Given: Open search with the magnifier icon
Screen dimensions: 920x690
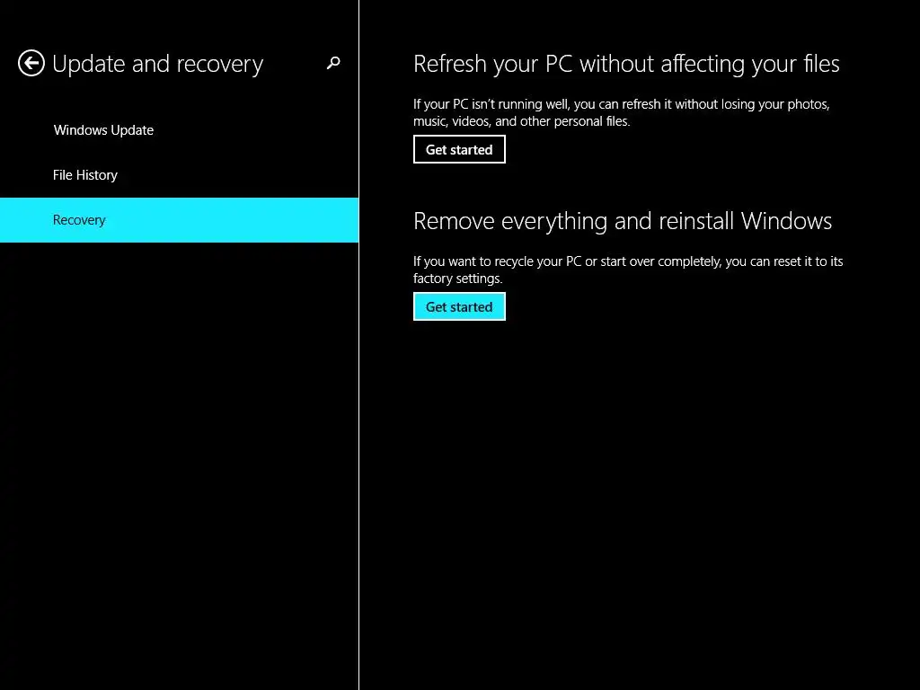Looking at the screenshot, I should click(x=333, y=63).
